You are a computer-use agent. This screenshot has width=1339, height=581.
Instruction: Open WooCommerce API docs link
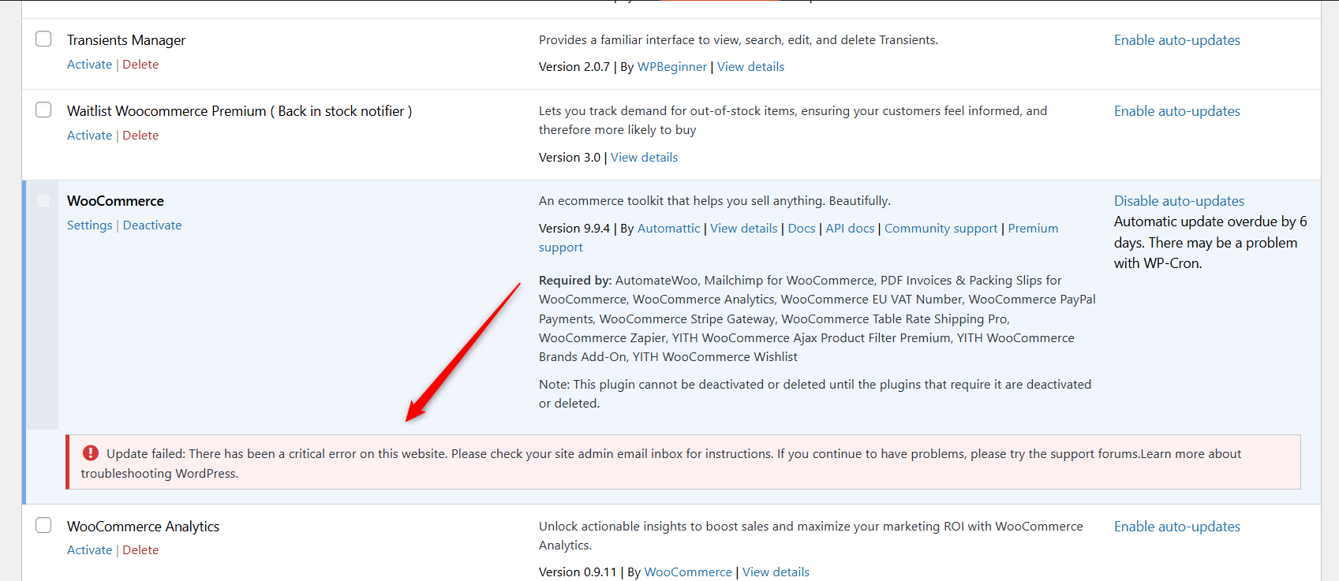click(x=850, y=229)
